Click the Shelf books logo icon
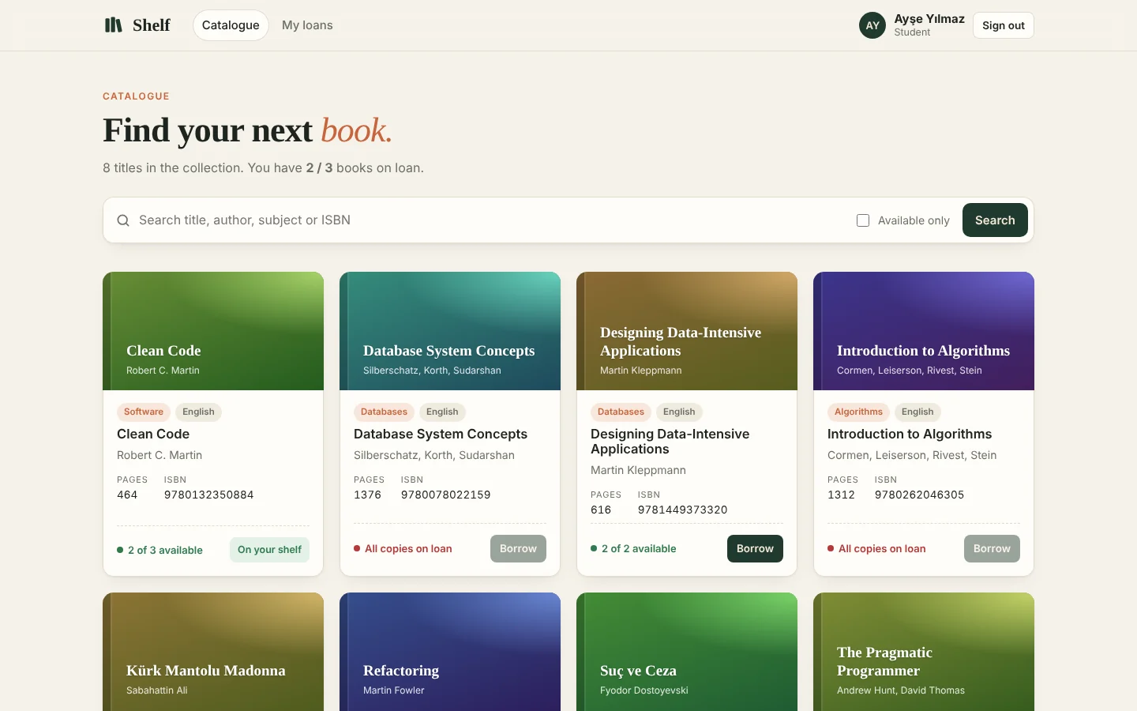This screenshot has width=1137, height=711. click(114, 25)
